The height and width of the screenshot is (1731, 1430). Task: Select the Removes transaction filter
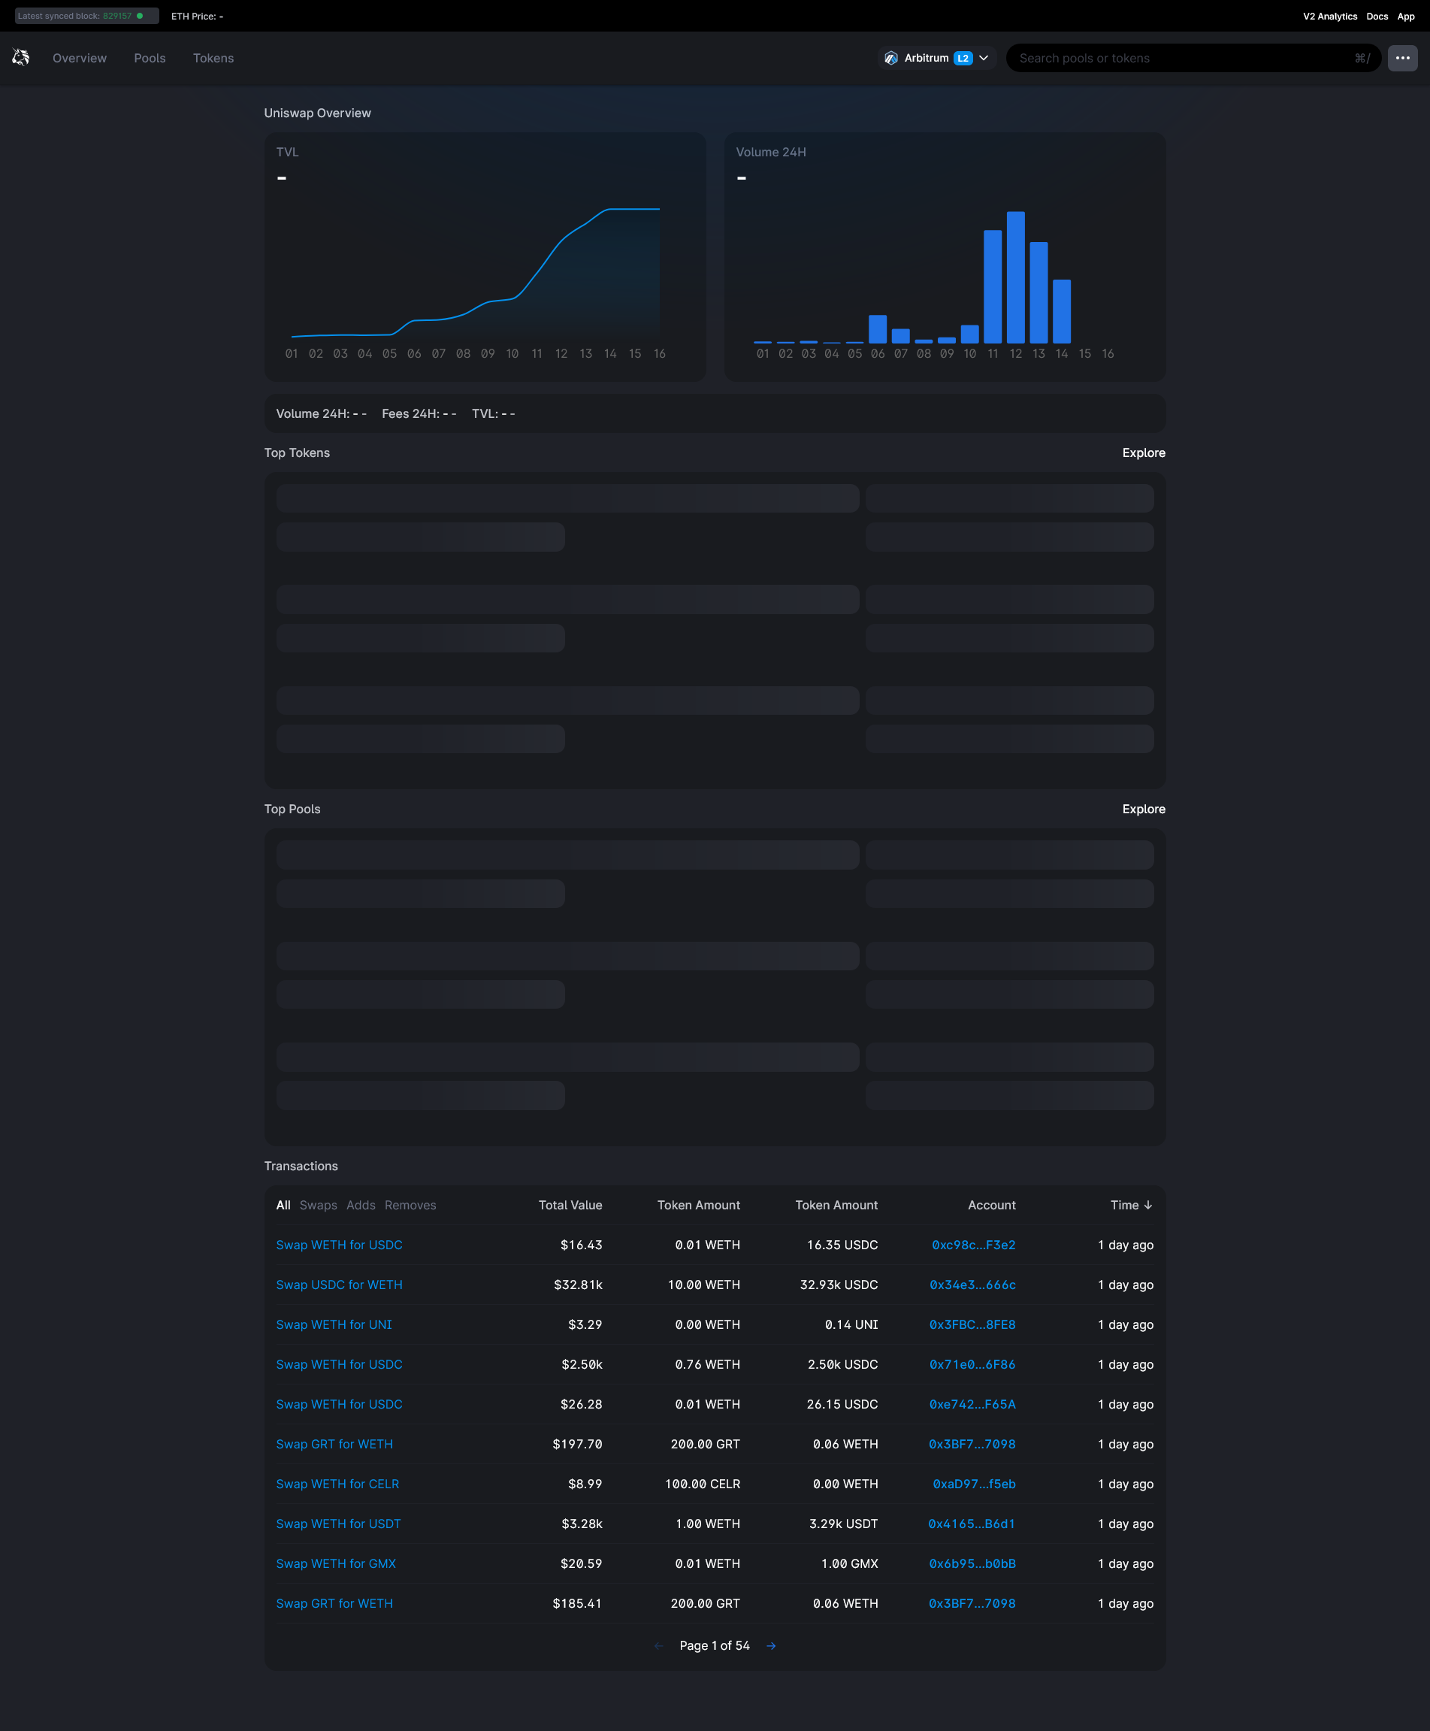pos(410,1205)
